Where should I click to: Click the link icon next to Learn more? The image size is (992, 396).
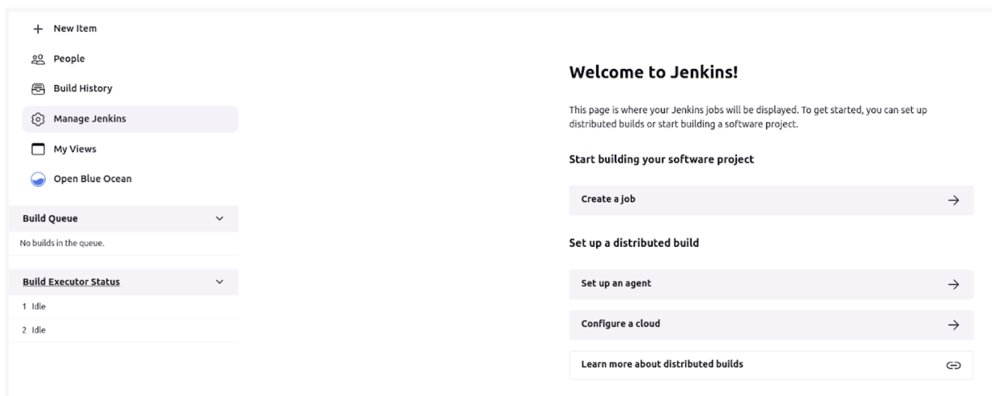coord(954,364)
